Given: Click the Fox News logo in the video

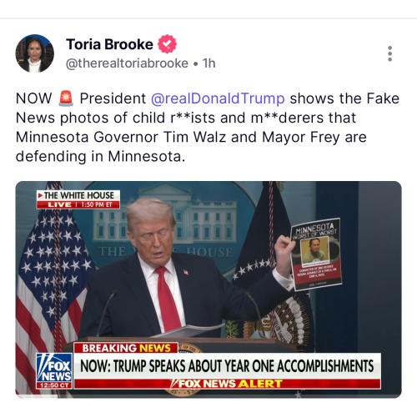Looking at the screenshot, I should coord(54,368).
